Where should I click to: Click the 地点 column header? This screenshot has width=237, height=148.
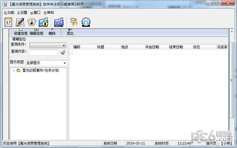coord(133,47)
